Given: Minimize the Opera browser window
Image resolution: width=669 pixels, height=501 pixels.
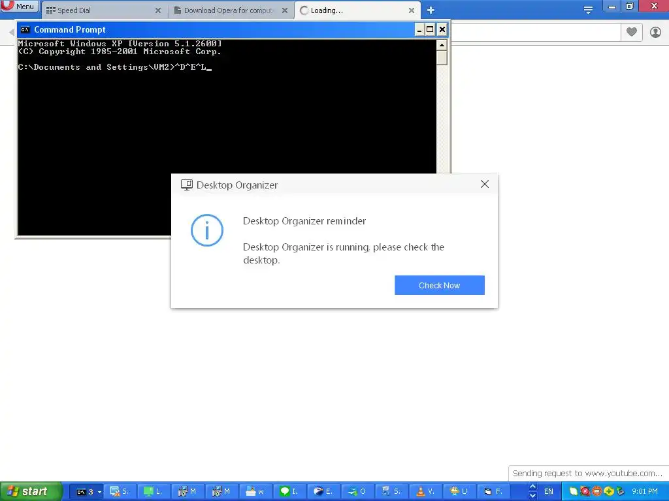Looking at the screenshot, I should click(612, 6).
